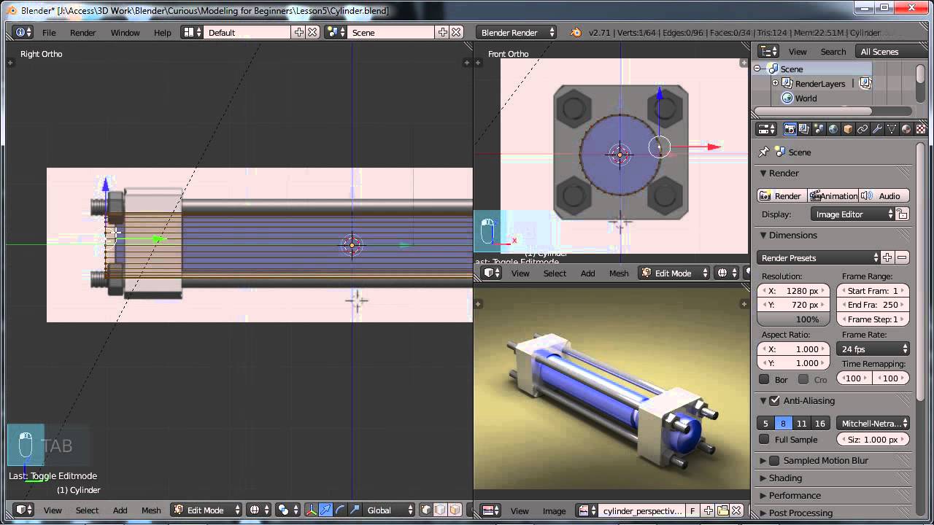Open the Render menu in top bar
This screenshot has height=525, width=934.
click(82, 33)
